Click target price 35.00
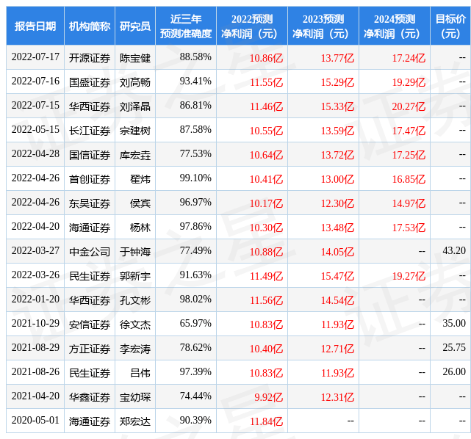Screen dimensions: 471x439 click(x=454, y=324)
